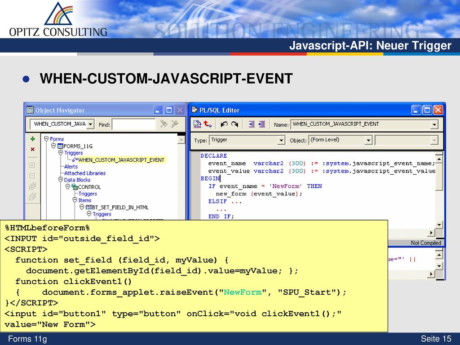
Task: Select the Alerts tree node
Action: click(x=71, y=166)
